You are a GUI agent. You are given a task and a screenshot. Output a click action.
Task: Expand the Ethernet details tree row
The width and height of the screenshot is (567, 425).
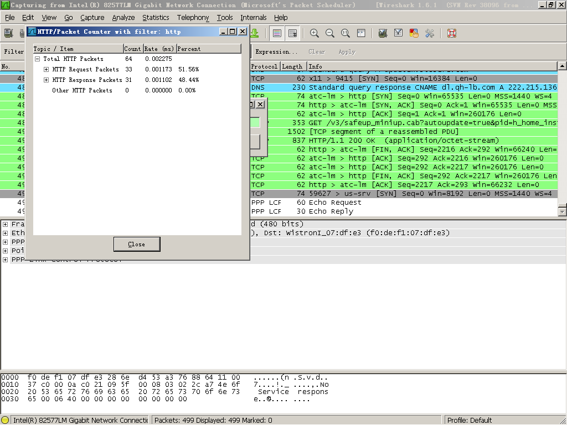pos(5,233)
